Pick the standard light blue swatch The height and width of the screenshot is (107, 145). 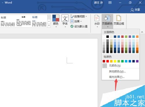[x=126, y=61]
